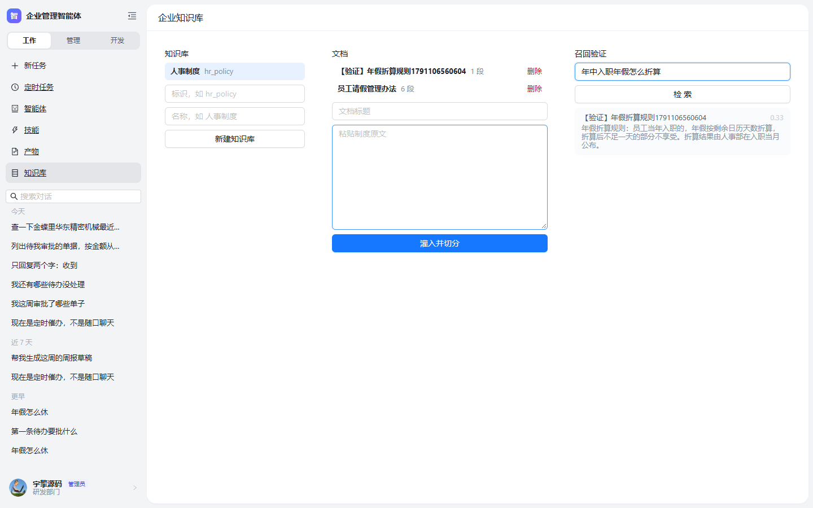Open the 技能 sidebar link
The width and height of the screenshot is (813, 508).
tap(73, 130)
